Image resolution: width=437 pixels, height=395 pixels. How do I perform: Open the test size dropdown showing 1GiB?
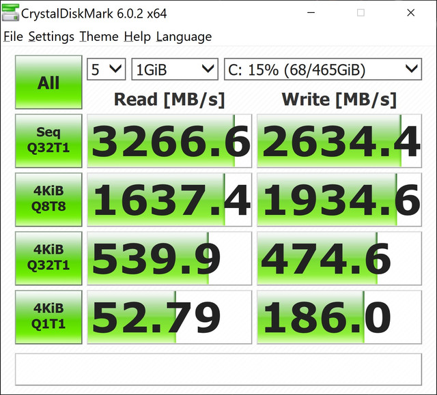(175, 70)
